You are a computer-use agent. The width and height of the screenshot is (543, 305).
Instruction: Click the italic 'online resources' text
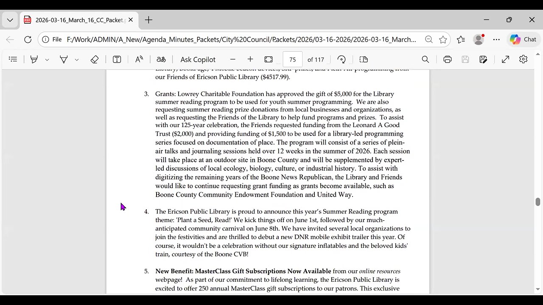[380, 271]
